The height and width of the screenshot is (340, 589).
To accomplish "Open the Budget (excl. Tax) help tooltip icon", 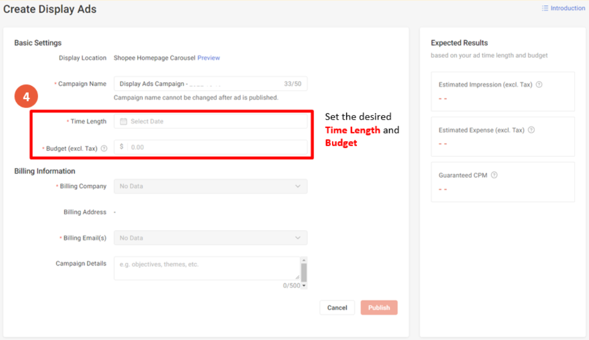I will coord(105,147).
